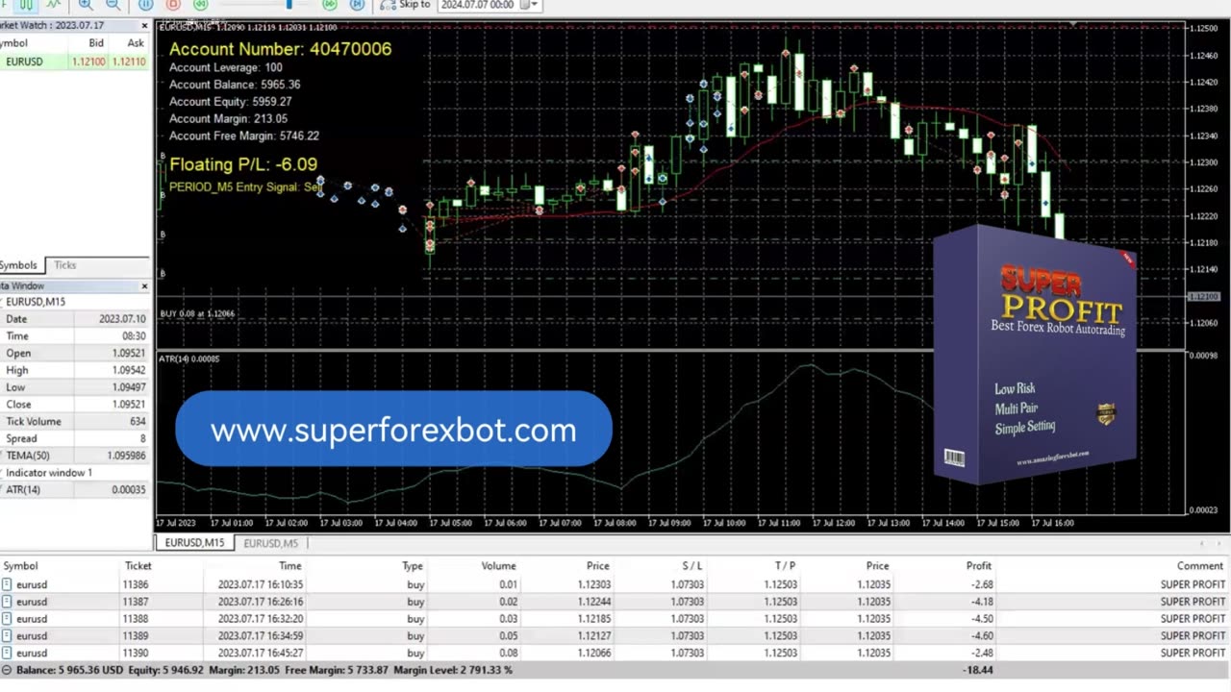Click the green rewind playback icon
The width and height of the screenshot is (1231, 692).
[200, 4]
